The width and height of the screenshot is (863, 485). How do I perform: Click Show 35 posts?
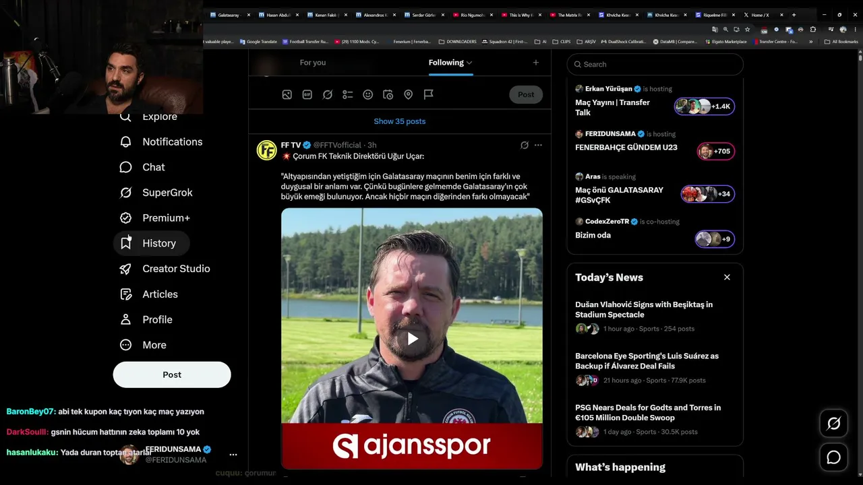pyautogui.click(x=400, y=121)
